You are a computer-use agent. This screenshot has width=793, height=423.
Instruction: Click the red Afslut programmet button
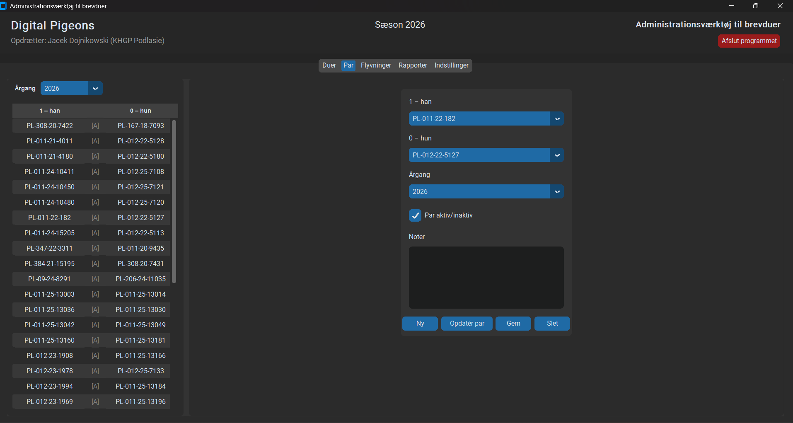point(749,41)
